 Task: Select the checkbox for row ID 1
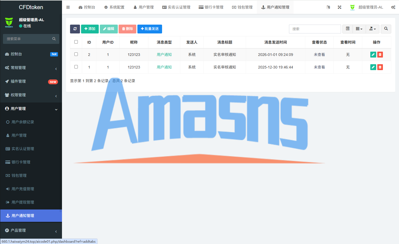pyautogui.click(x=76, y=67)
